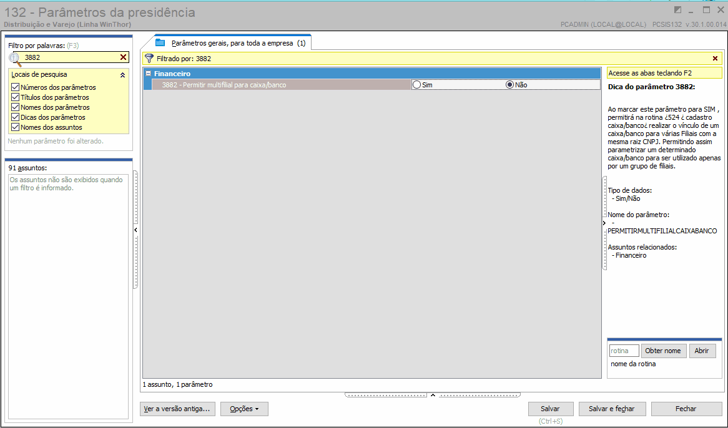Screen dimensions: 728x428
Task: Click the Salvar button
Action: 551,409
